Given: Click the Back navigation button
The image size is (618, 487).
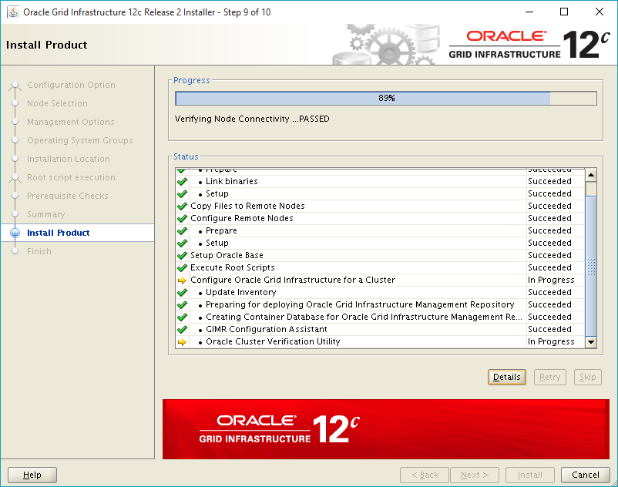Looking at the screenshot, I should (x=425, y=475).
